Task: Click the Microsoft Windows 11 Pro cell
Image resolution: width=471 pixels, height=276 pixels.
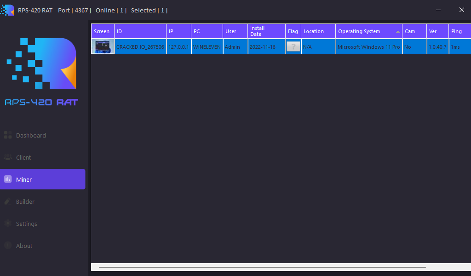Action: coord(369,47)
